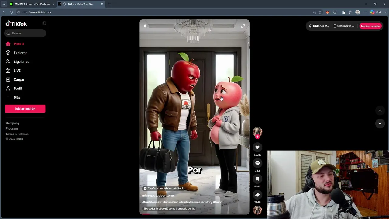Open the tab search dropdown
389x219 pixels.
pos(4,4)
